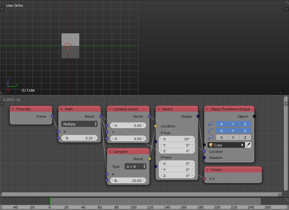
Task: Decrease Compare B value with left arrow
Action: point(112,181)
